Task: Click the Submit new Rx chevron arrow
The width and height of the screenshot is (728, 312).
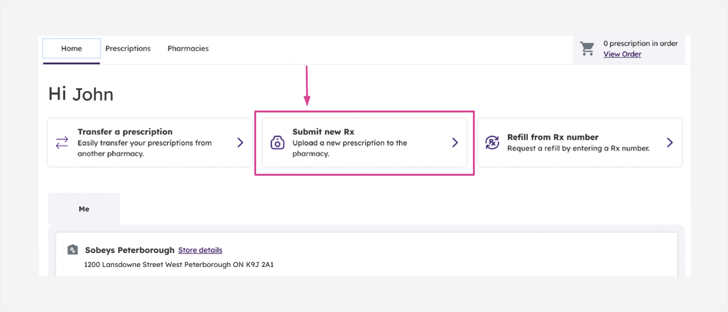Action: [x=455, y=143]
